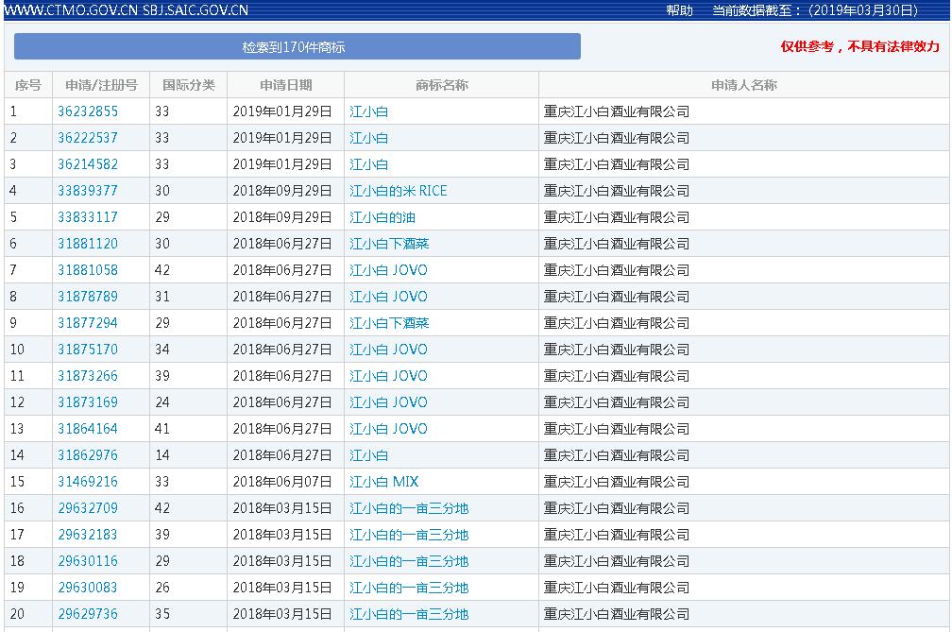Open 江小白 trademark name in row 36214582
Image resolution: width=952 pixels, height=632 pixels.
[368, 164]
